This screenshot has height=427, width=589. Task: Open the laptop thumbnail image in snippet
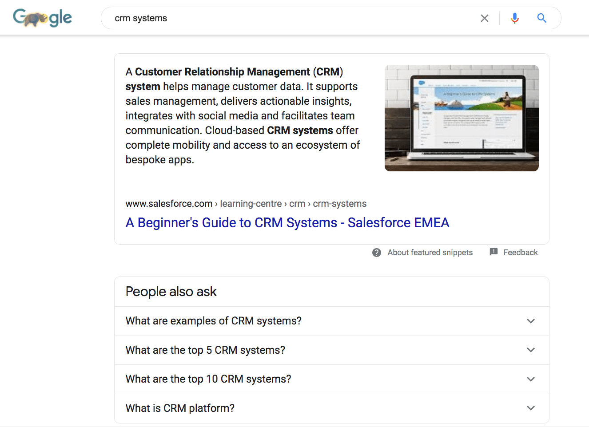point(462,118)
